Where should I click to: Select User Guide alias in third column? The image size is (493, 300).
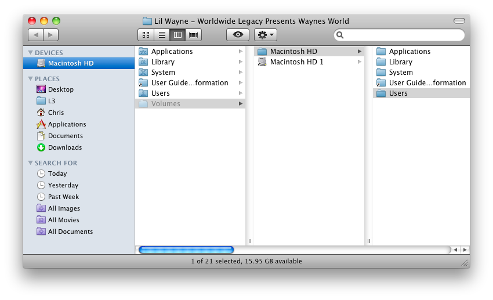coord(421,83)
